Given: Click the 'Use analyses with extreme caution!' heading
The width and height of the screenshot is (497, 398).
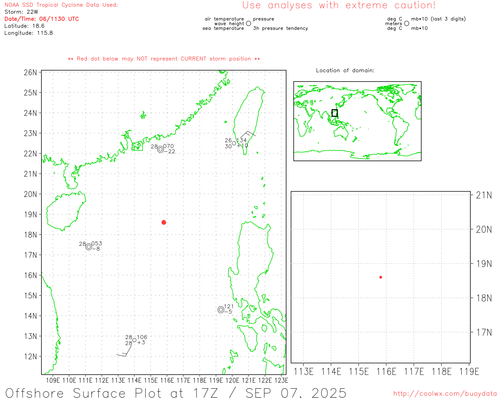Looking at the screenshot, I should [339, 5].
